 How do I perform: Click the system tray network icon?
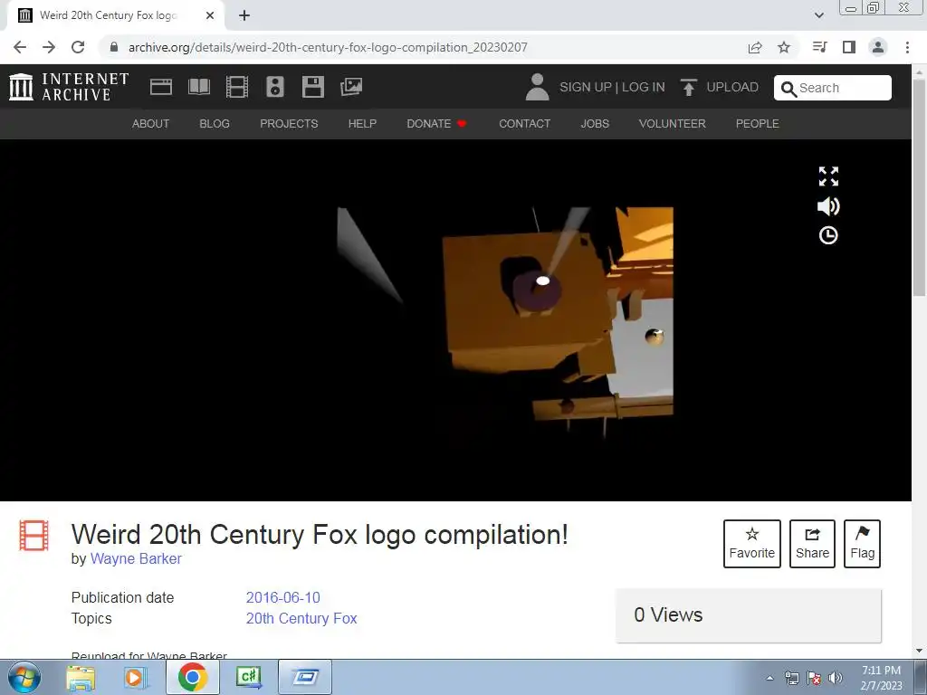tap(791, 678)
